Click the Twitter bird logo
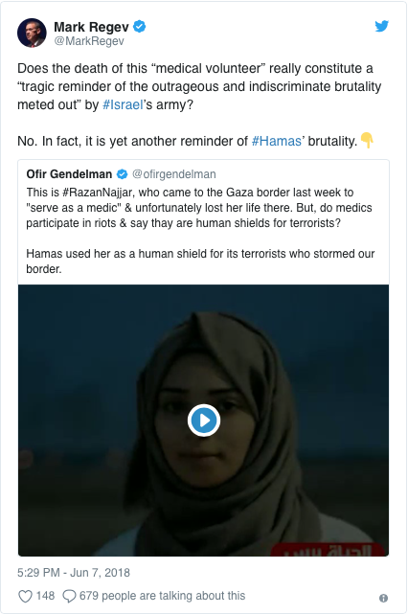 pos(381,26)
